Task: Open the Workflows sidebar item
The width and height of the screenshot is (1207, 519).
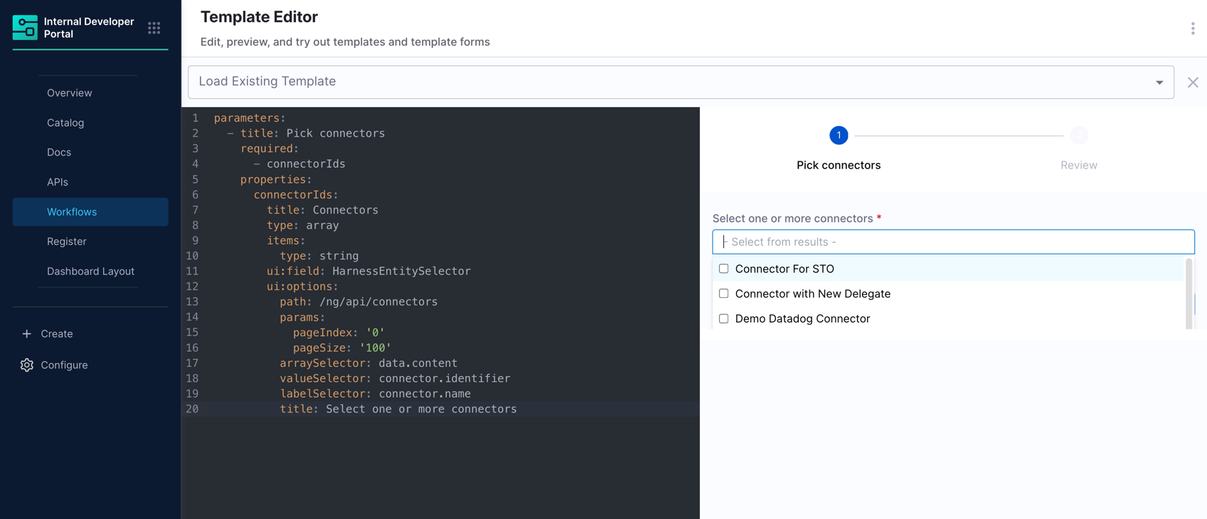Action: (90, 212)
